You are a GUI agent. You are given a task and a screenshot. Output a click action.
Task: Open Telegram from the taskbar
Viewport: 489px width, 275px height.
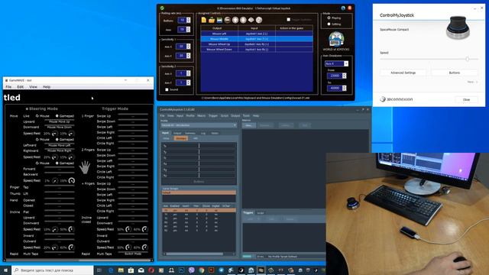coord(221,270)
